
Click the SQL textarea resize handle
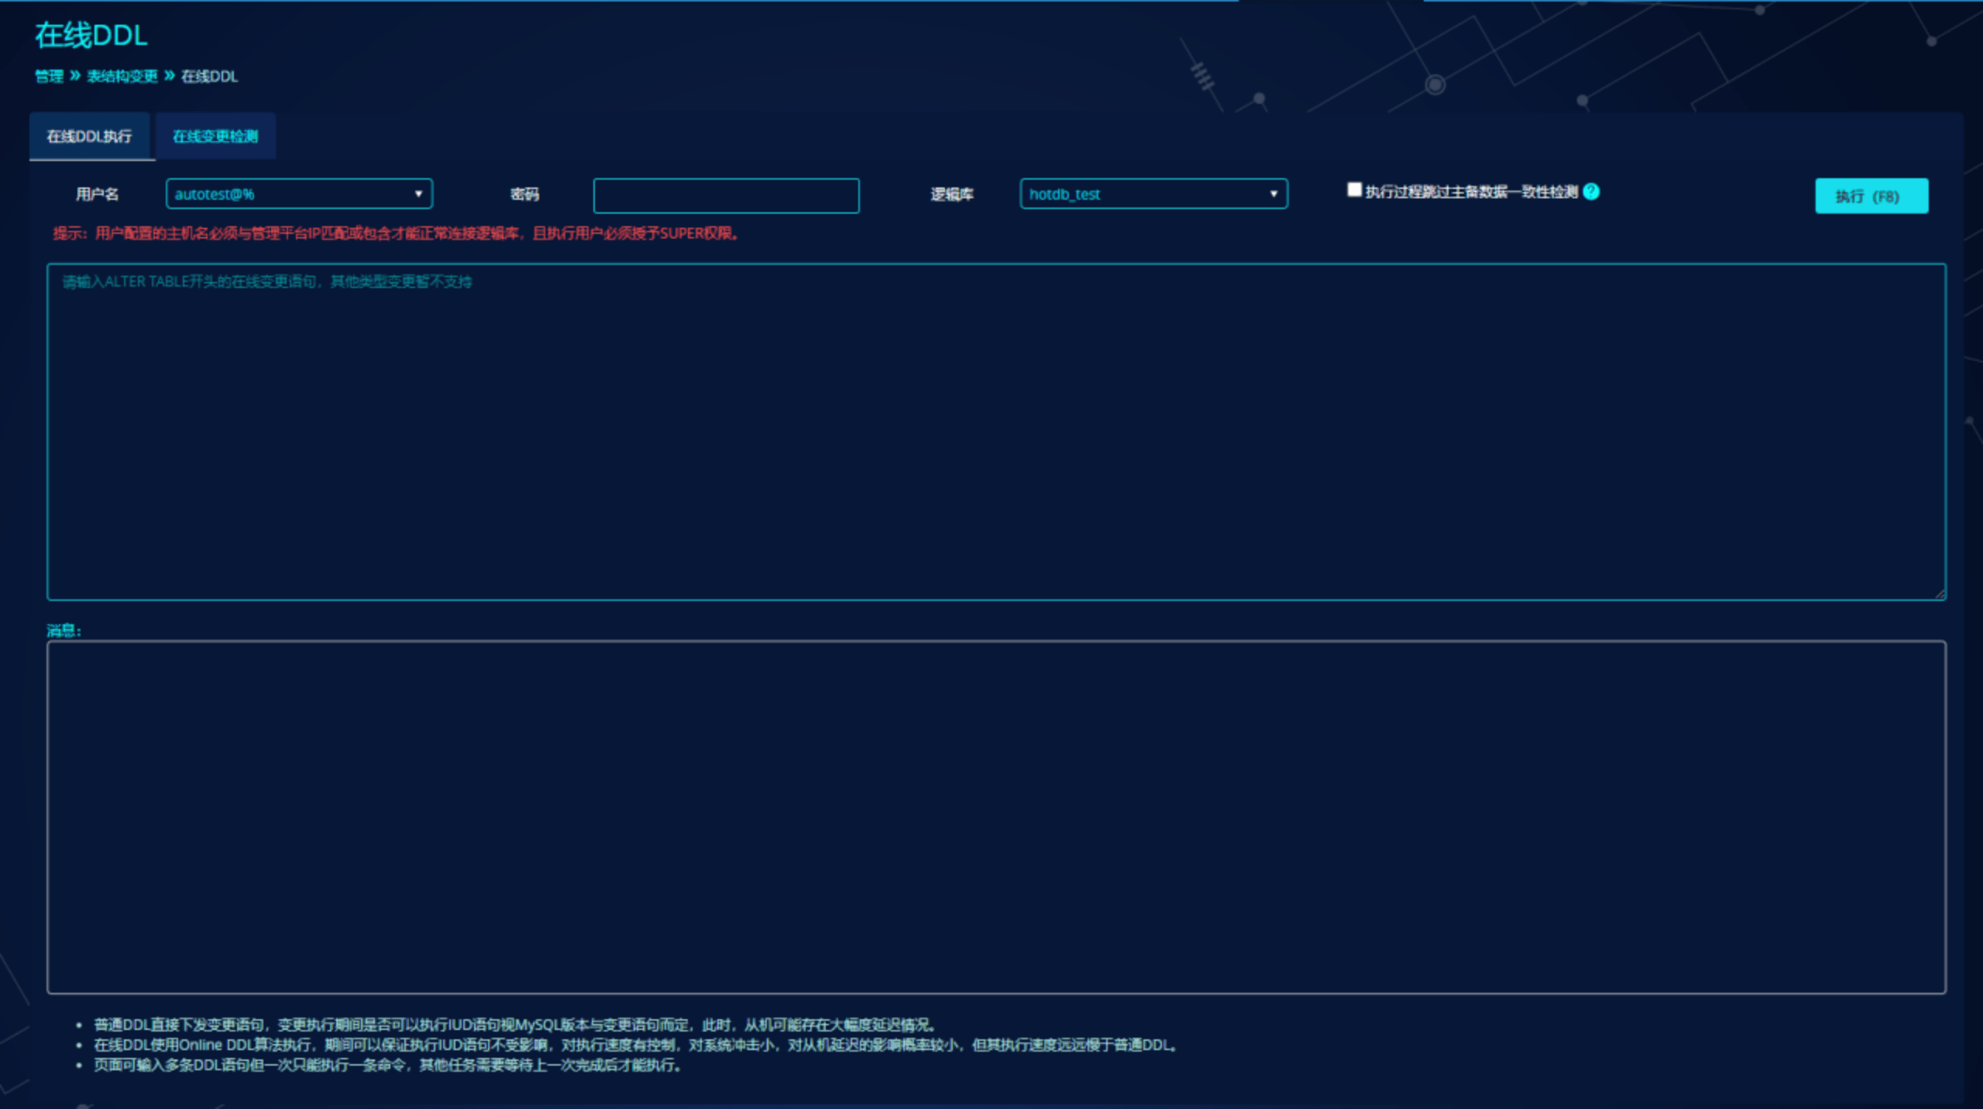tap(1939, 593)
